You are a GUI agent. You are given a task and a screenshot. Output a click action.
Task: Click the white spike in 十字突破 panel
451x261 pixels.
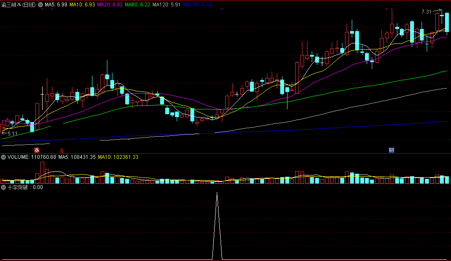[x=217, y=226]
